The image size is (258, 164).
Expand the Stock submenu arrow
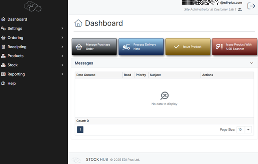tap(62, 65)
